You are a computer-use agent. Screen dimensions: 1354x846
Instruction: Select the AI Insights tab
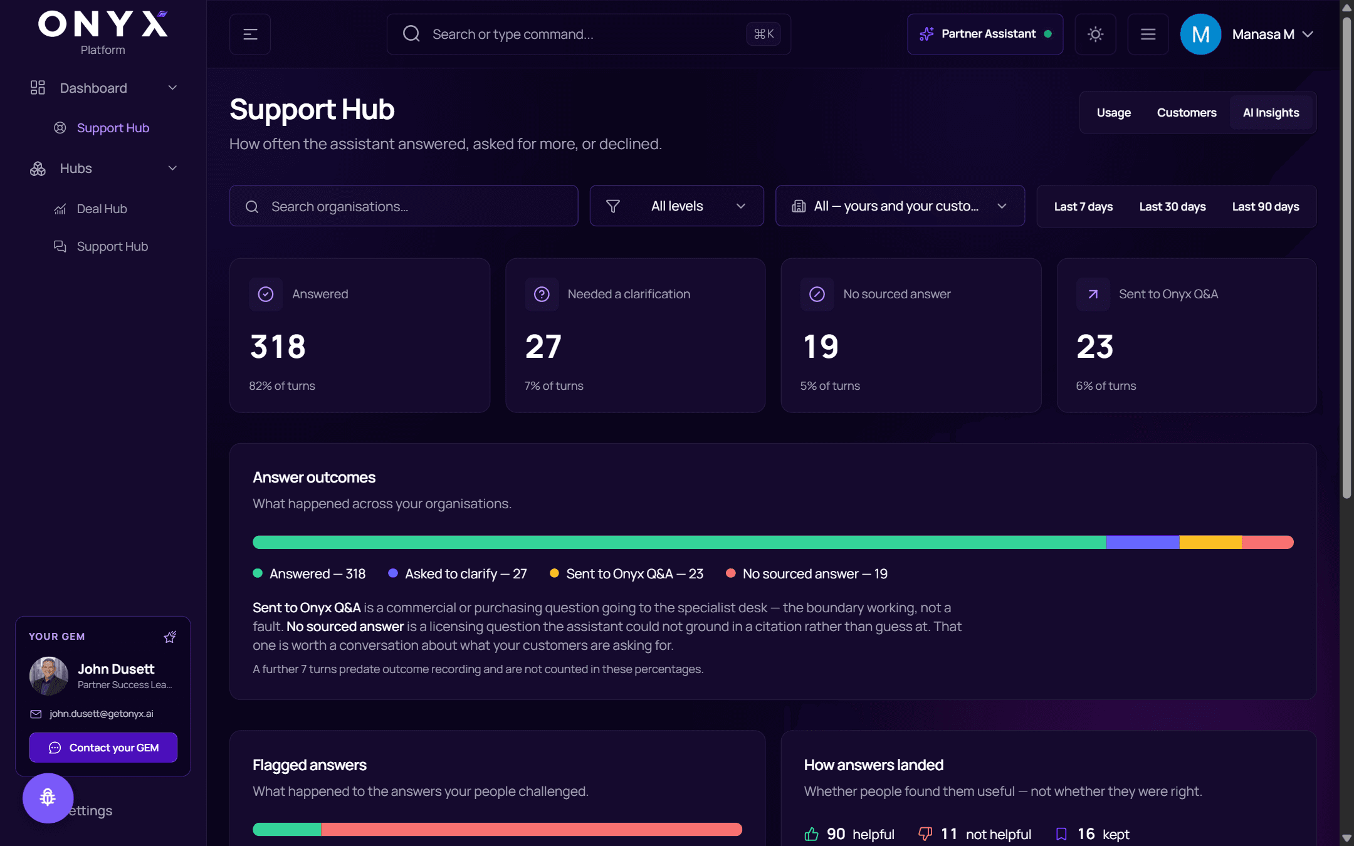(x=1271, y=113)
